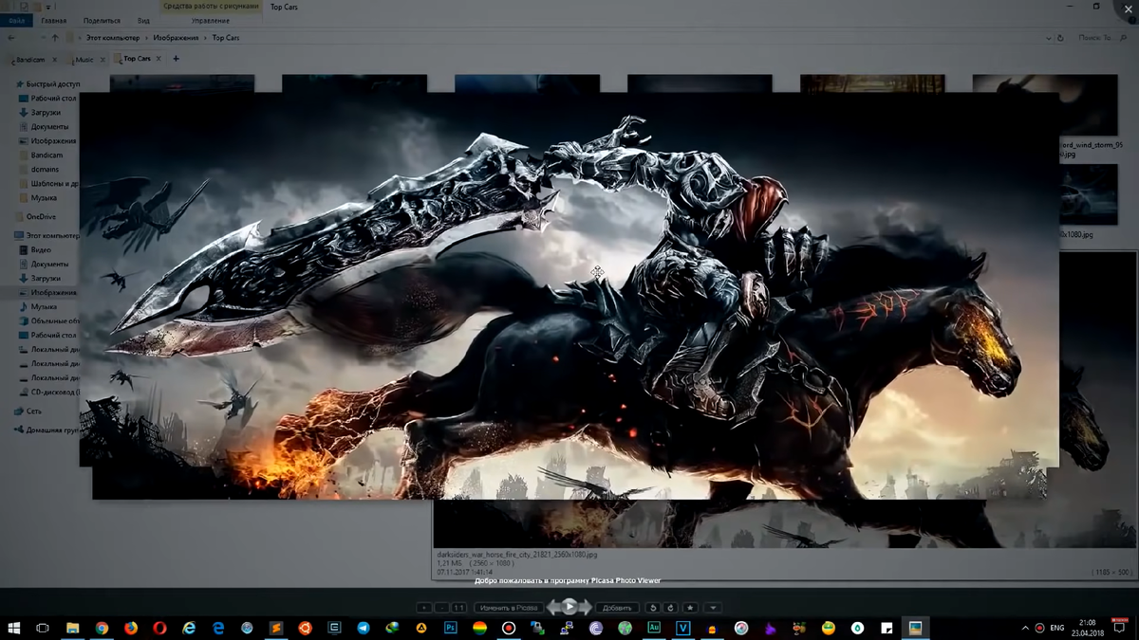Image resolution: width=1139 pixels, height=640 pixels.
Task: Refresh the Explorer folder view
Action: point(1060,38)
